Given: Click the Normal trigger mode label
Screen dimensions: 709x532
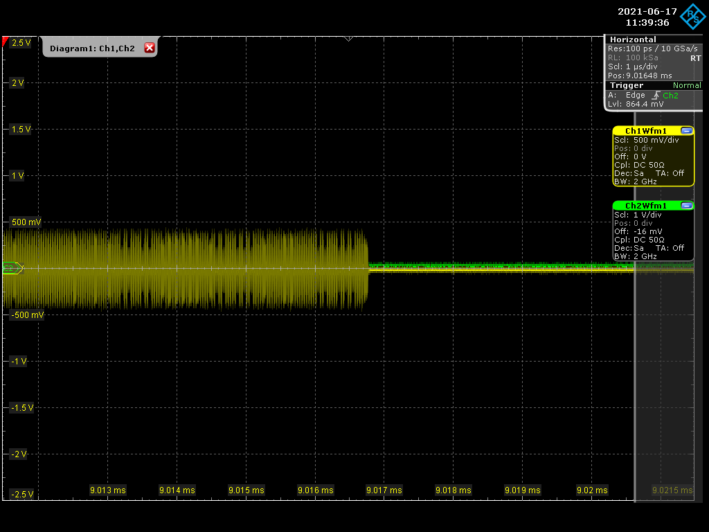Looking at the screenshot, I should pos(687,85).
